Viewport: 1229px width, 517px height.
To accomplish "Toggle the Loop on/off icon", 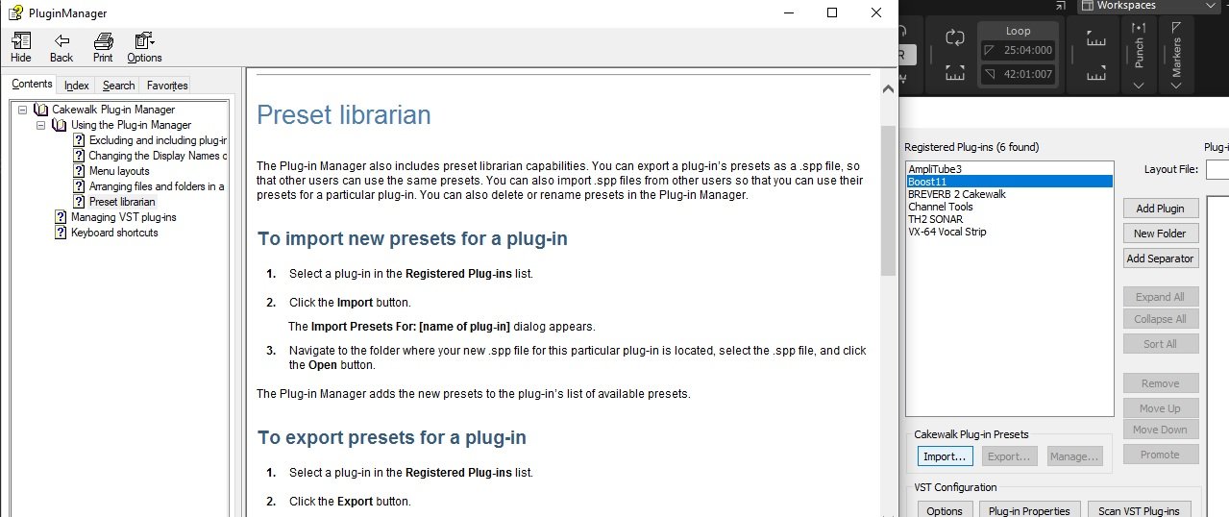I will click(x=954, y=38).
